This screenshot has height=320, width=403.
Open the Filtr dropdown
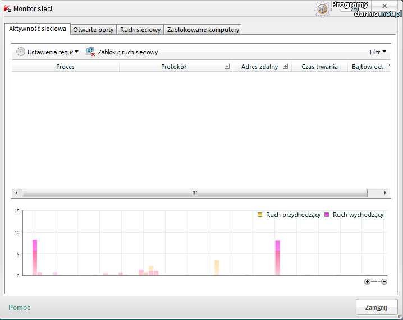point(378,52)
